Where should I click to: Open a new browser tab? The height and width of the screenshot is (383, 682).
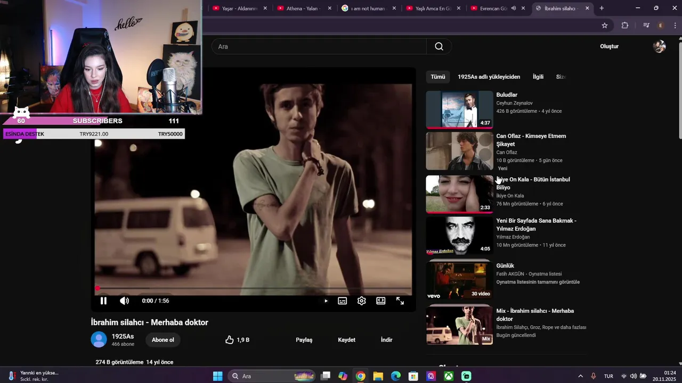point(602,9)
